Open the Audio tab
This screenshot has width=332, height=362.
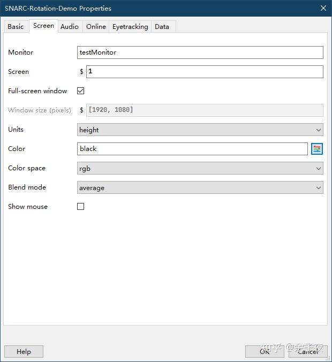(70, 26)
